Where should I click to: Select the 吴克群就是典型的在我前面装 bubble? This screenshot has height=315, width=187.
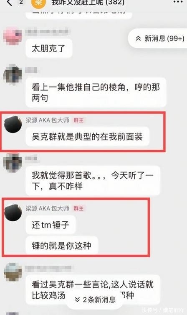point(87,137)
